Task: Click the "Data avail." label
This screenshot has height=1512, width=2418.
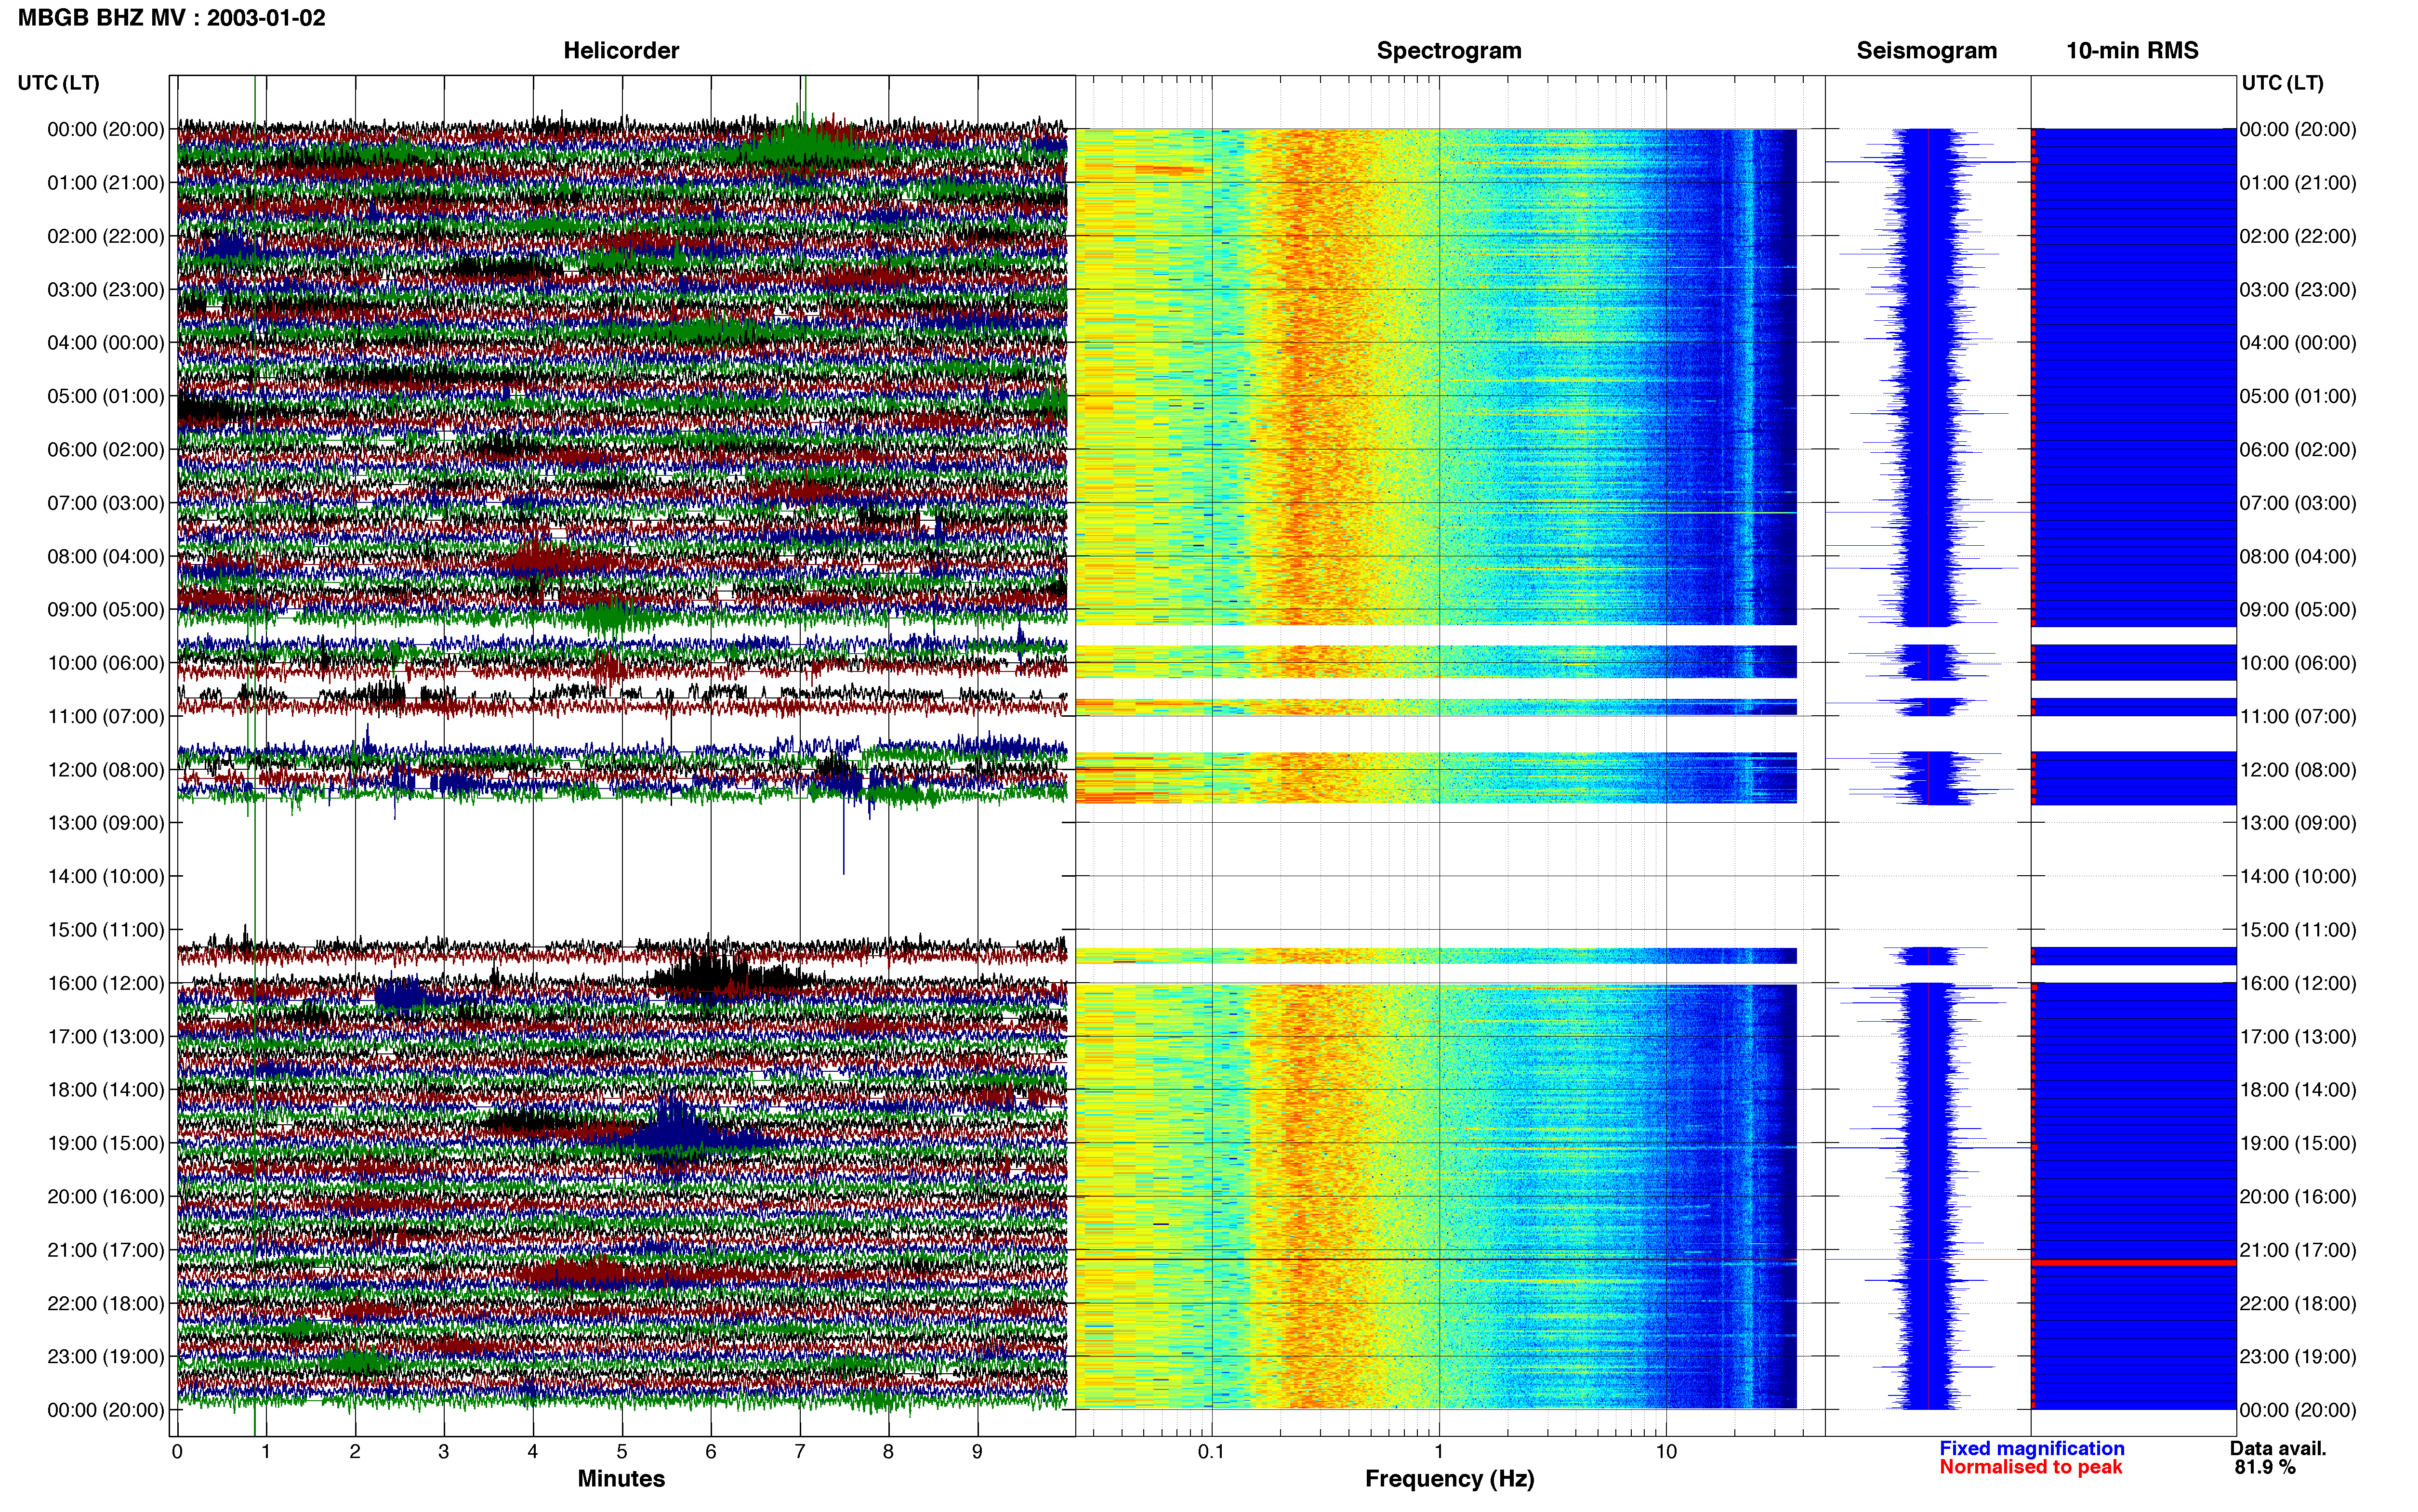Action: (2278, 1448)
